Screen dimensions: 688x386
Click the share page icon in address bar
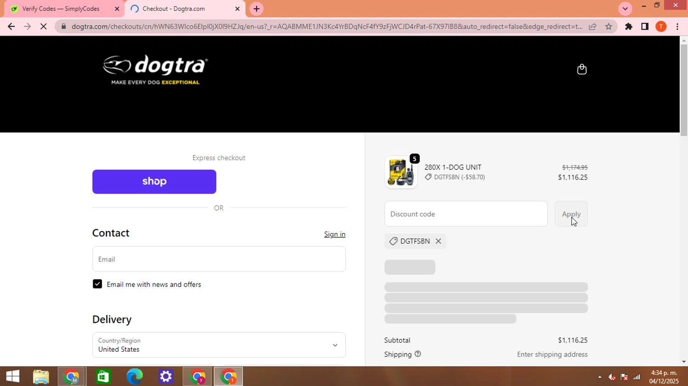[x=593, y=27]
